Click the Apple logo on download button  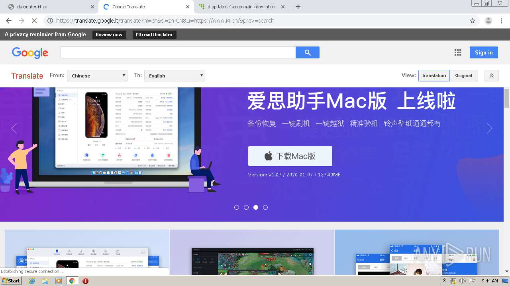(x=269, y=156)
